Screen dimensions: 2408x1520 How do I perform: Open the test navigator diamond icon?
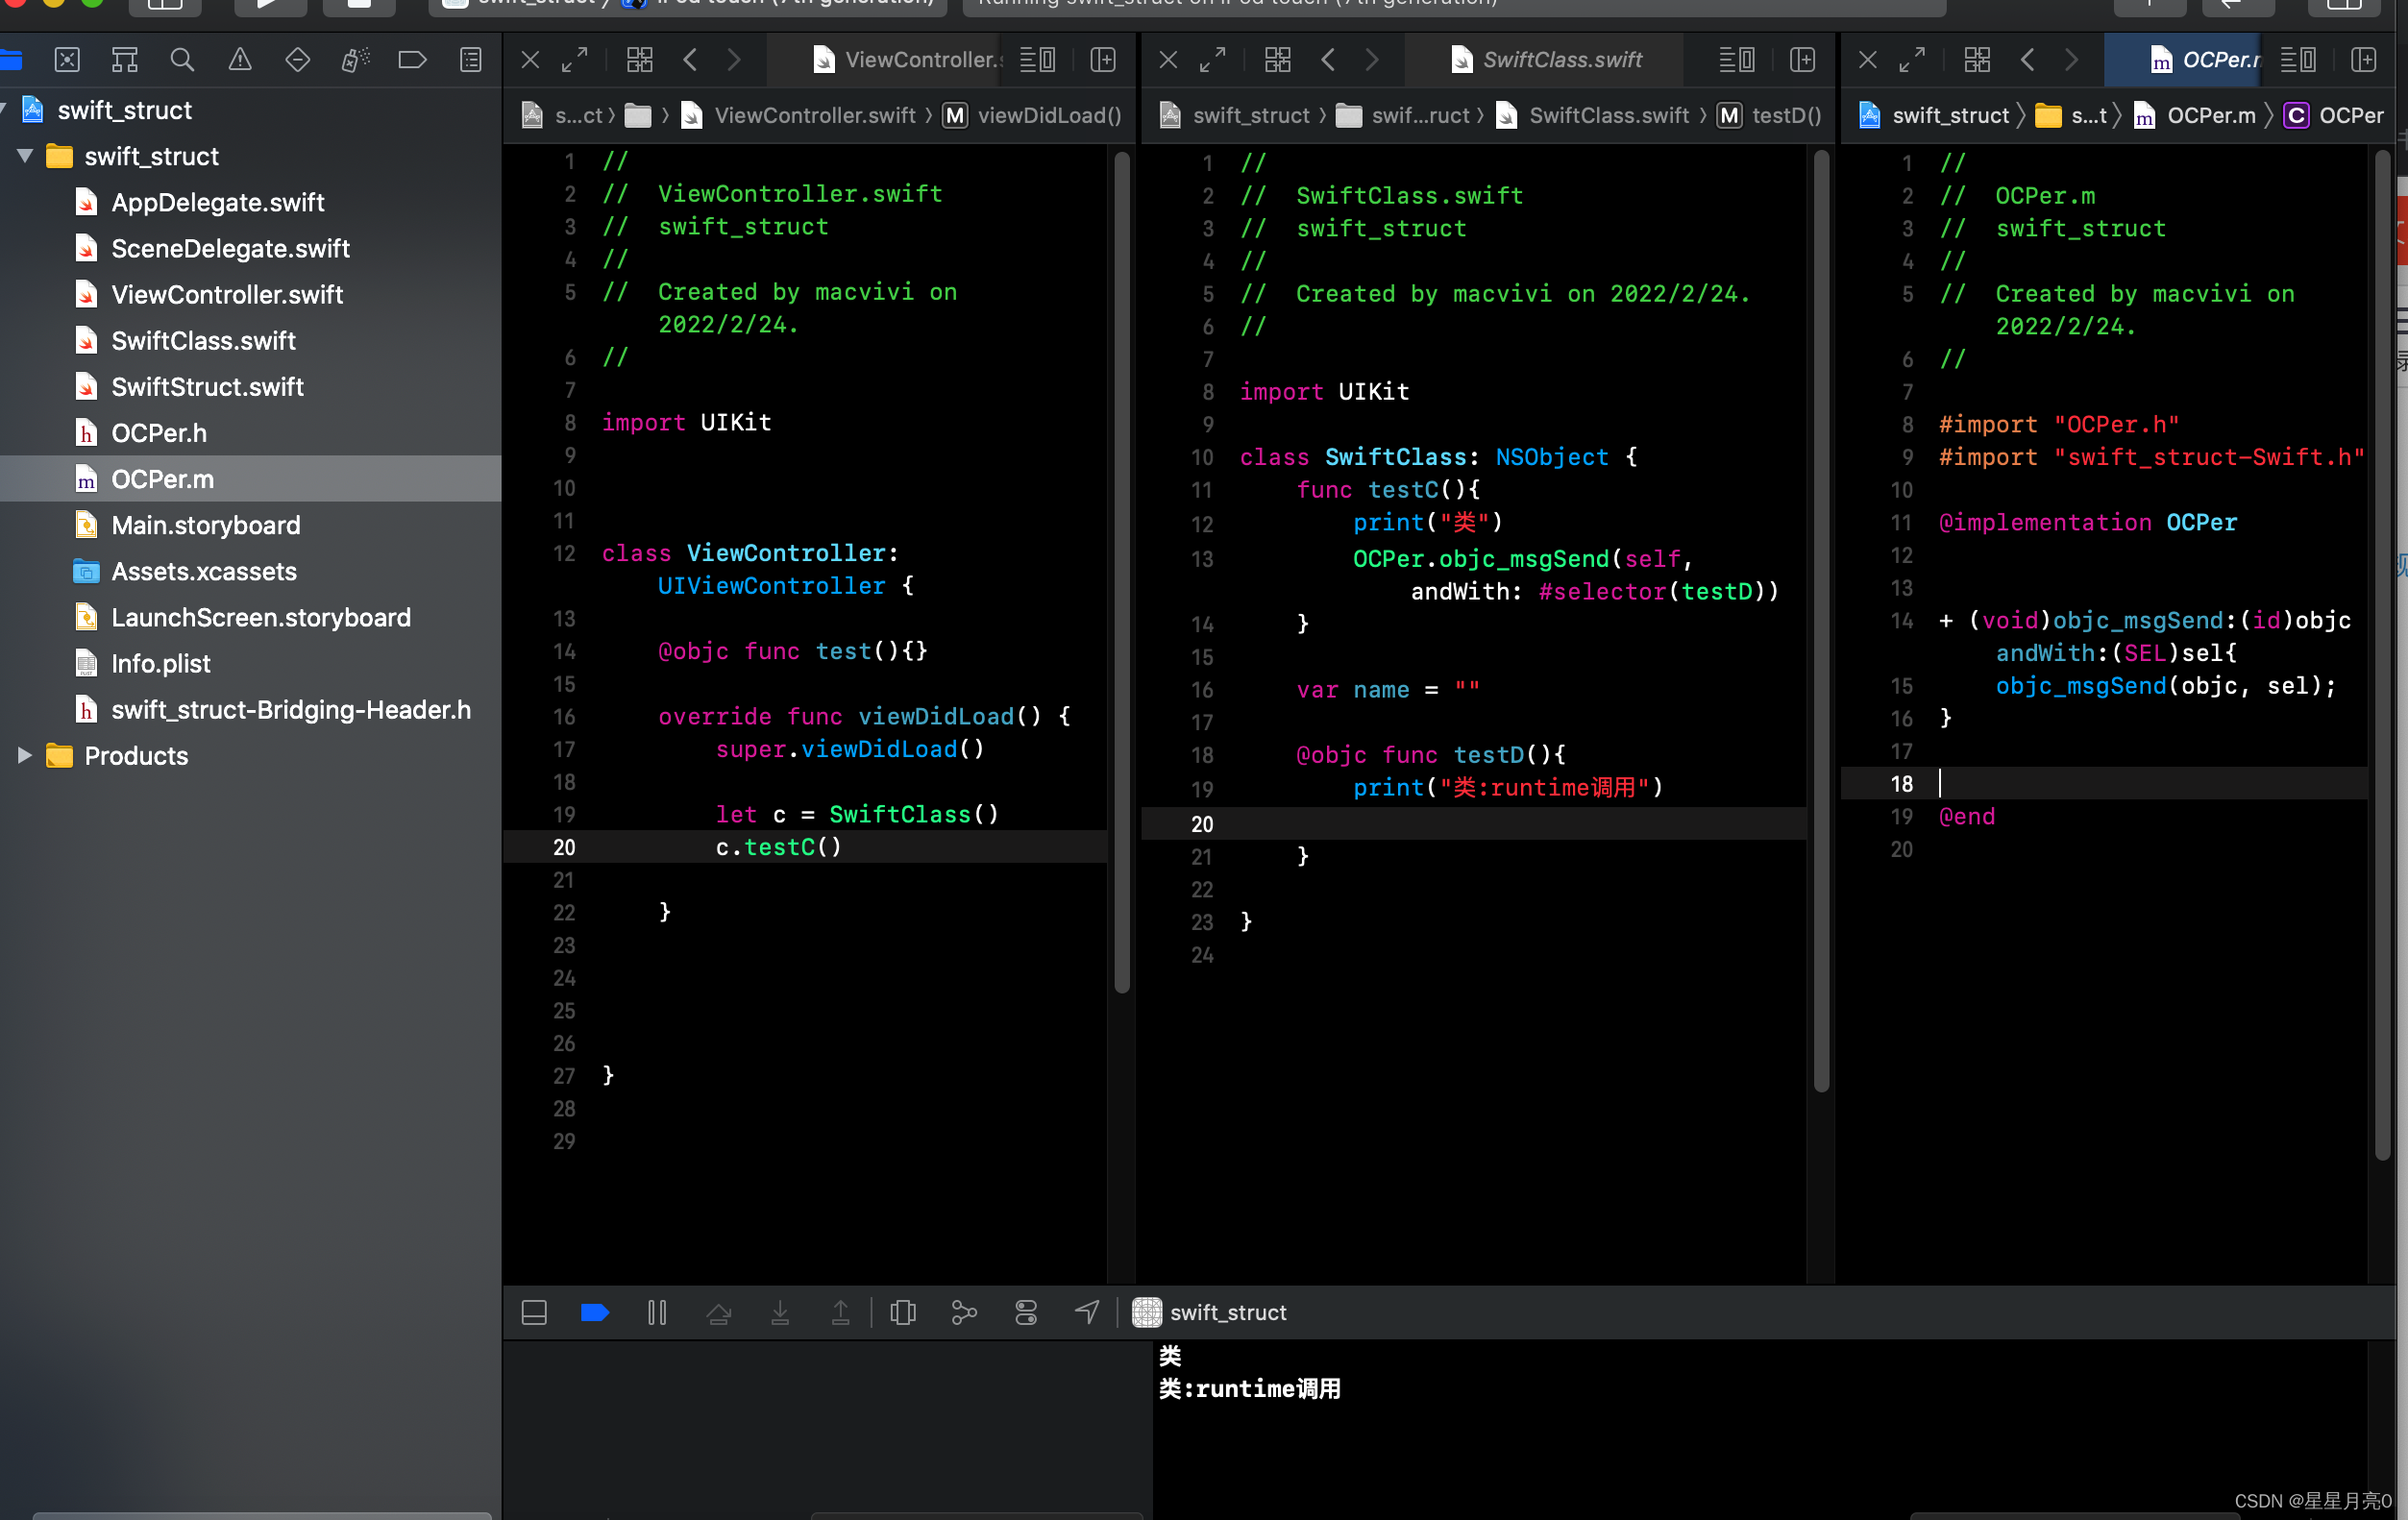click(x=298, y=60)
